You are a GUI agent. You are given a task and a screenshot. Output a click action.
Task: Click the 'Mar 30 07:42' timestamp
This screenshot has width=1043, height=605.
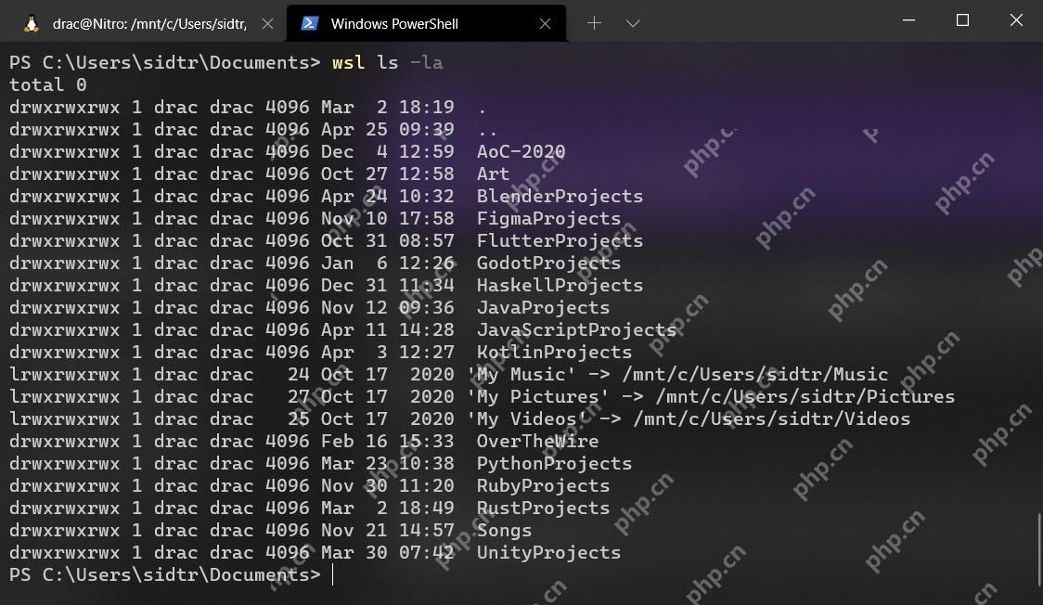coord(388,552)
